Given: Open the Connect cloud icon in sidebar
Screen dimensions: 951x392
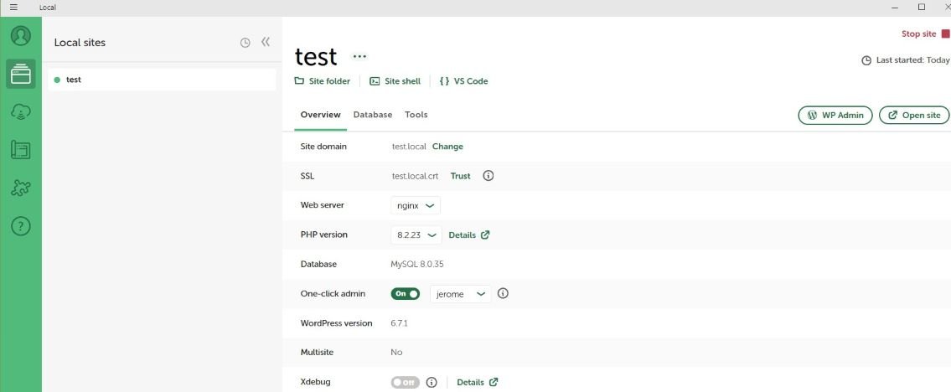Looking at the screenshot, I should tap(21, 111).
